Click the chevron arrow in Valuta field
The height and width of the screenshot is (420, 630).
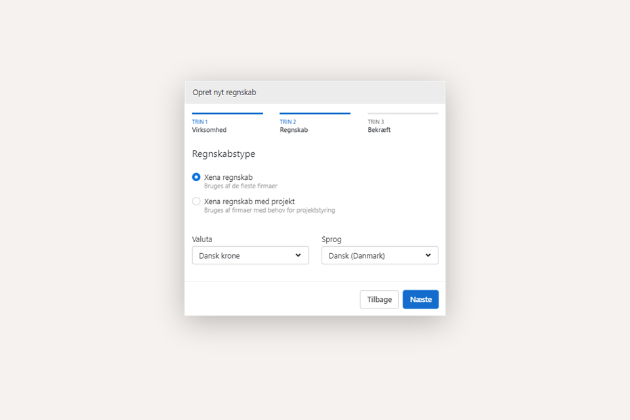pos(298,255)
